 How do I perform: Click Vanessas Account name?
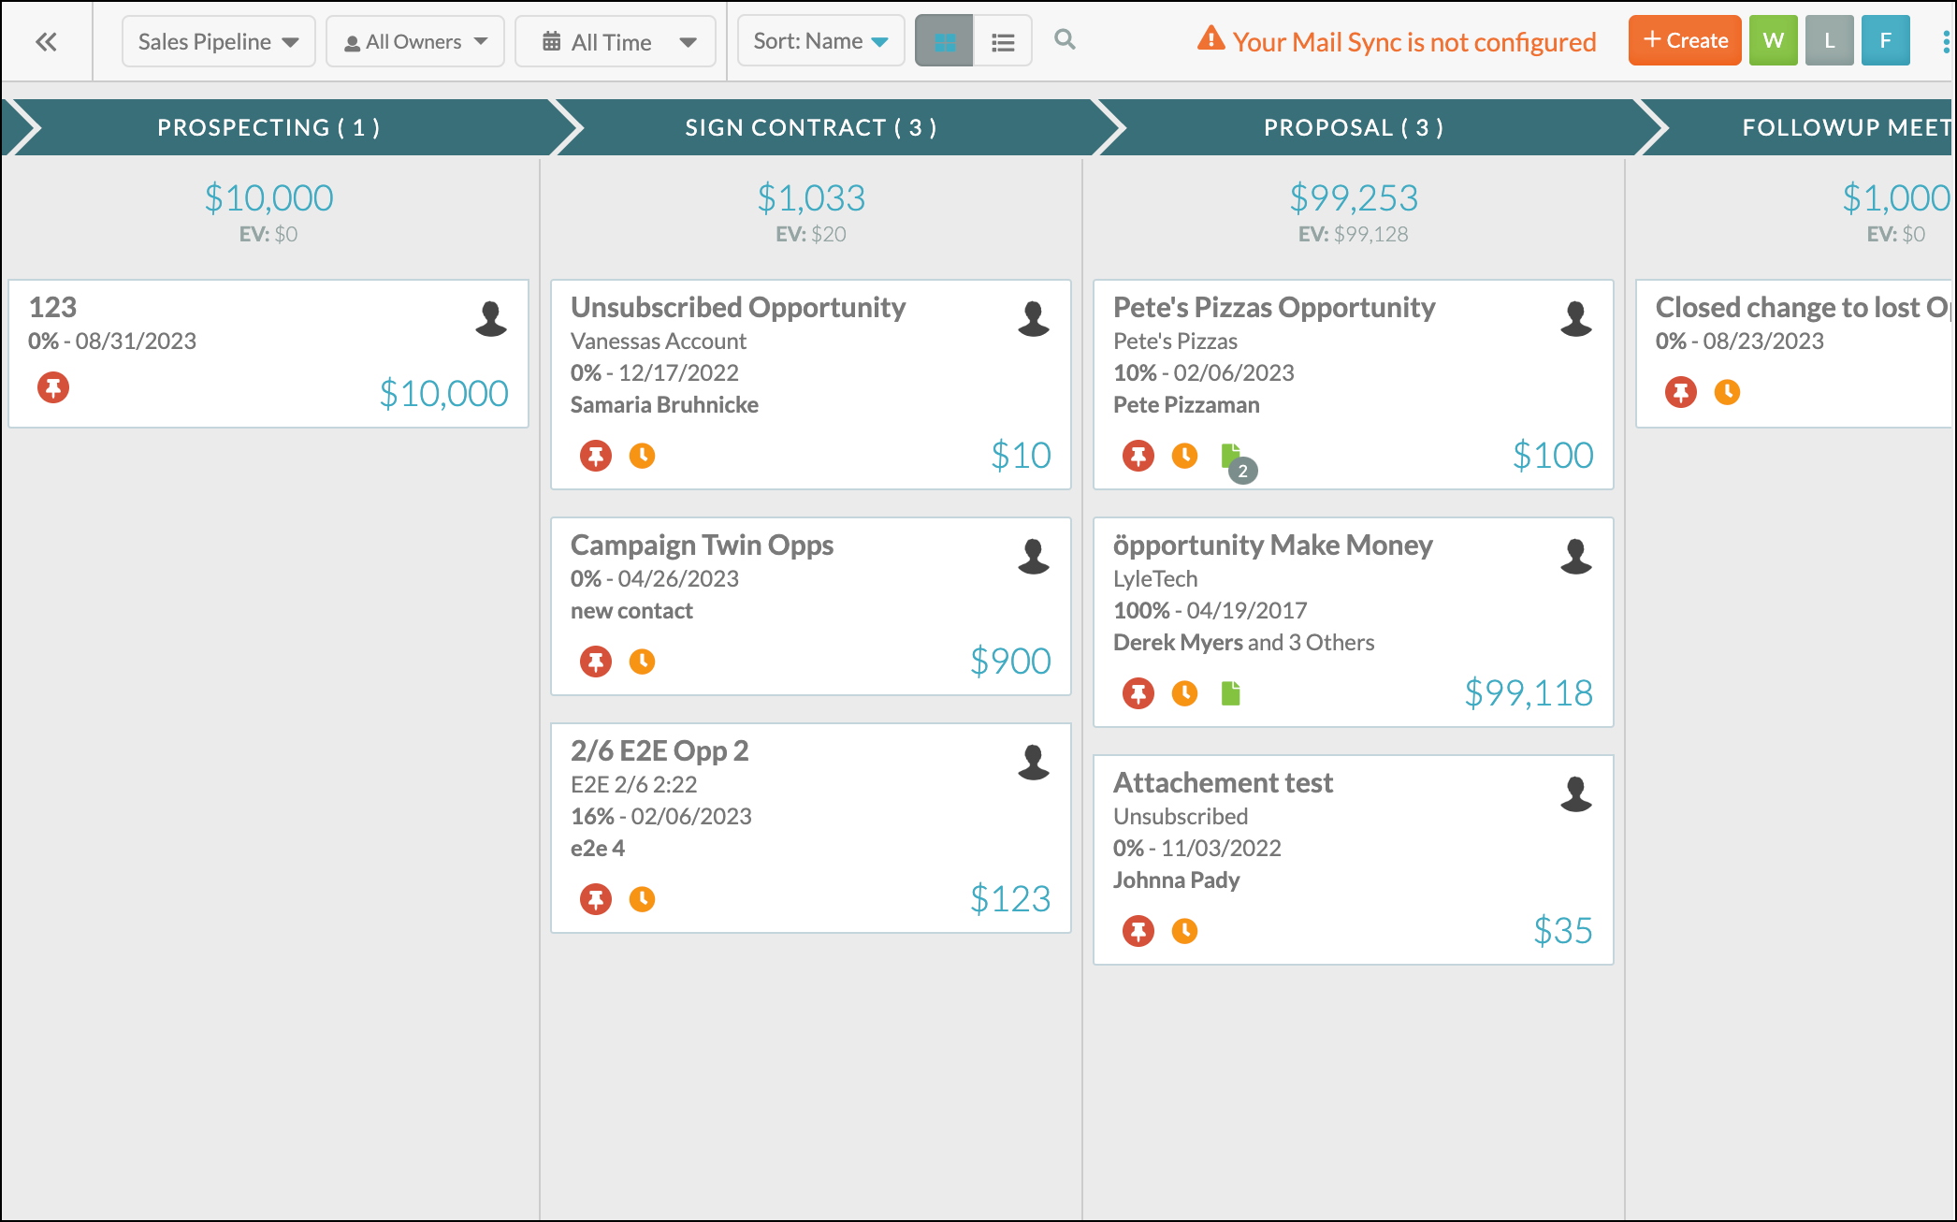(659, 341)
